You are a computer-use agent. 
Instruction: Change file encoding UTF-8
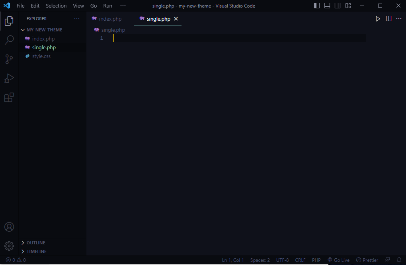tap(282, 260)
